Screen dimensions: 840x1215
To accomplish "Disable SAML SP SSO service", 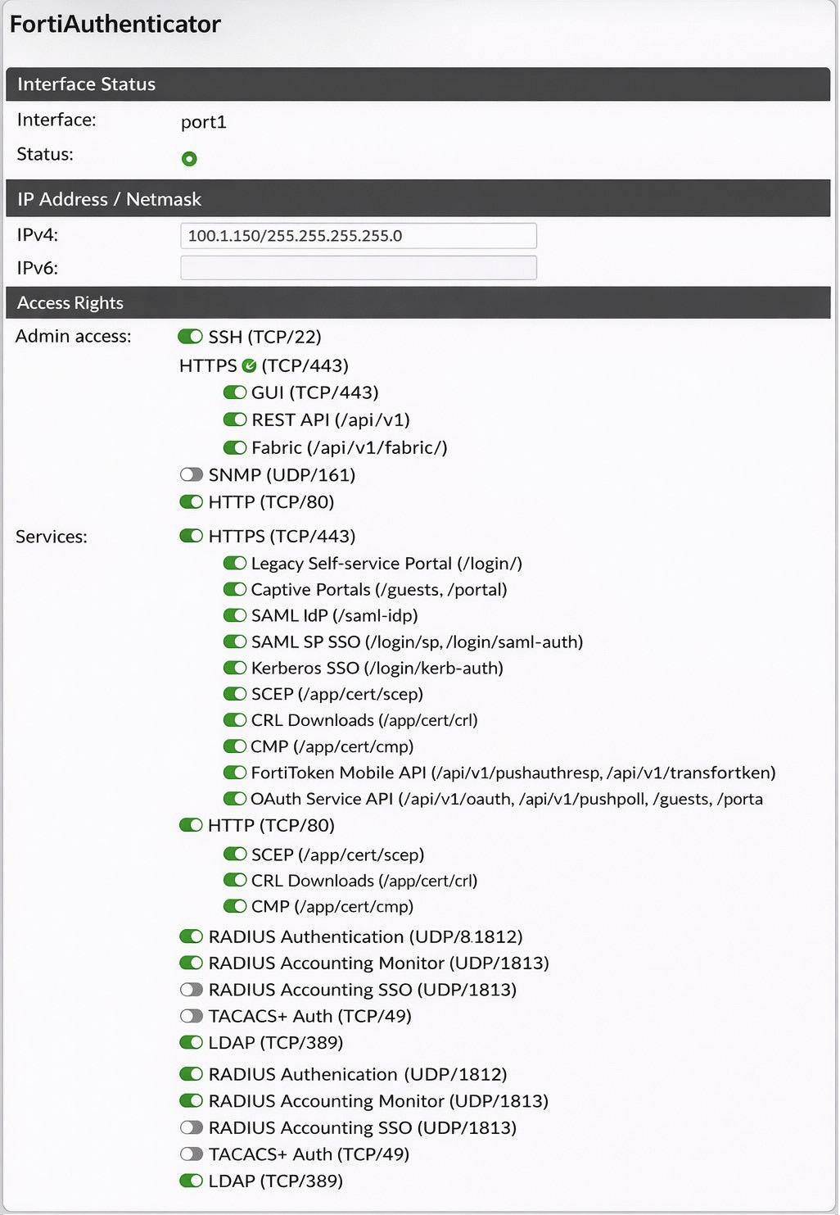I will click(235, 642).
